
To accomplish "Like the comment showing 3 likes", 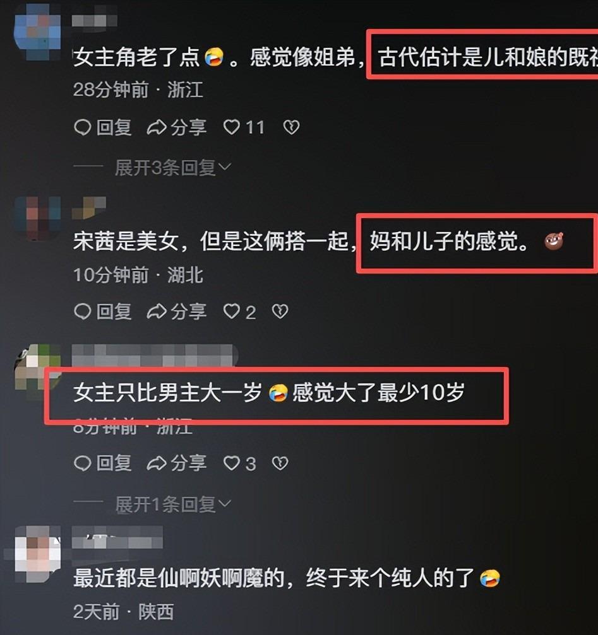I will tap(239, 463).
